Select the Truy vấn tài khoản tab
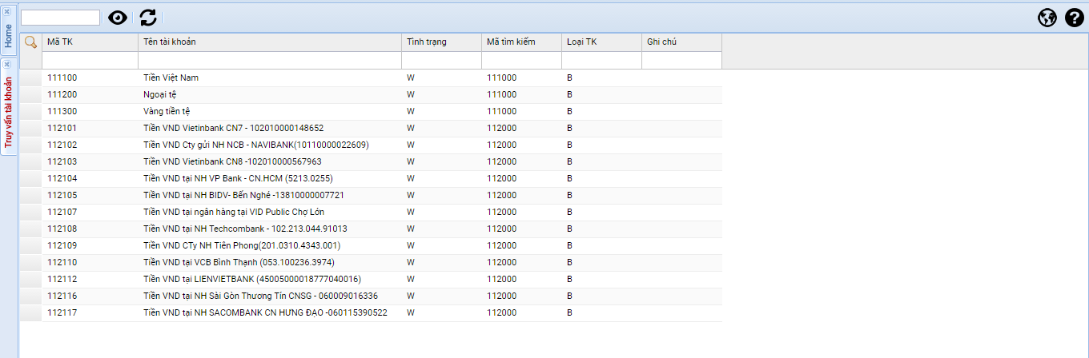Screen dimensions: 1089x358 coord(8,113)
